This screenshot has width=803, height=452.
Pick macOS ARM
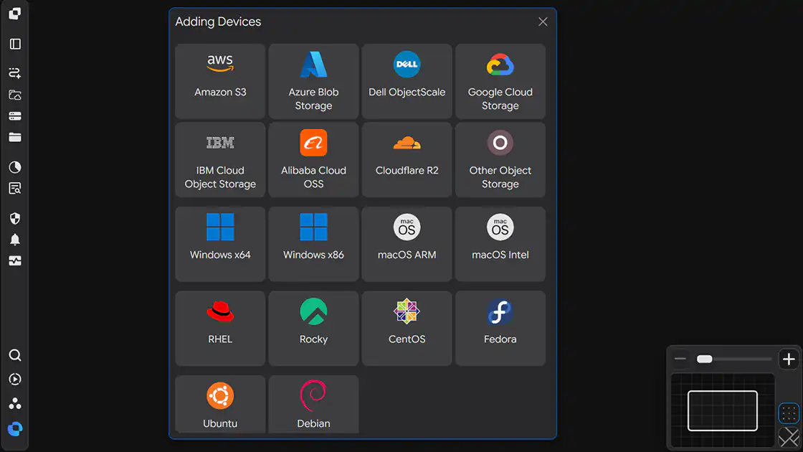[x=407, y=244]
